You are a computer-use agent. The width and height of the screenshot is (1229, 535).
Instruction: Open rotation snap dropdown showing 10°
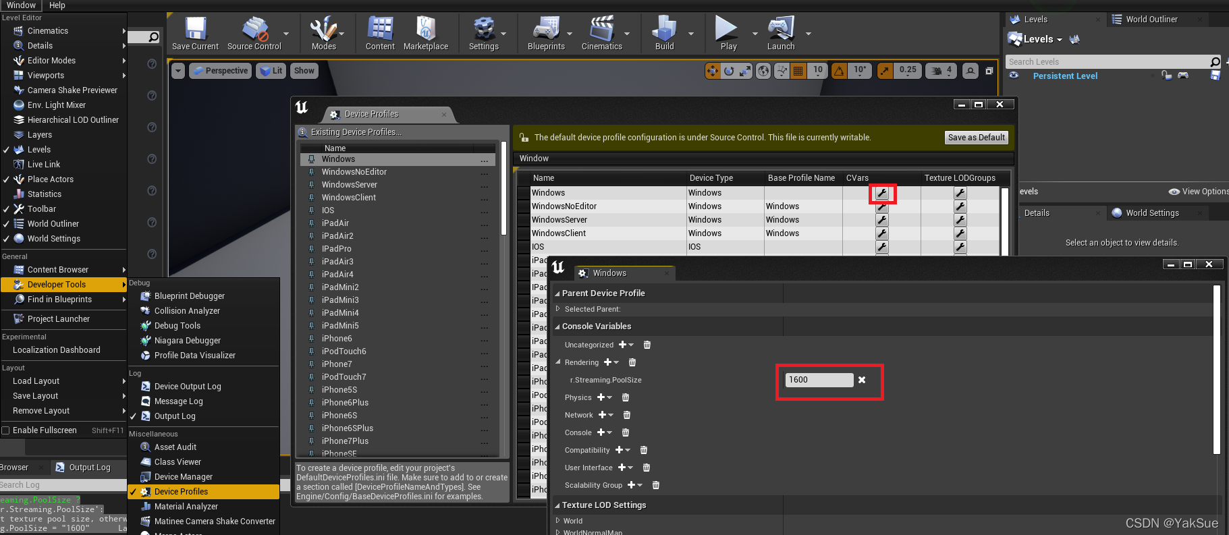pos(860,70)
